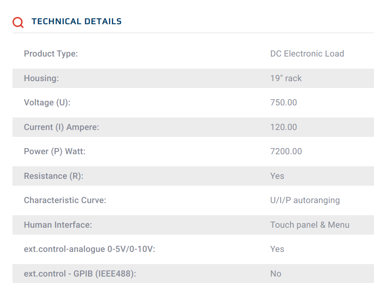374x283 pixels.
Task: Click the Touch panel & Menu value
Action: [x=310, y=225]
